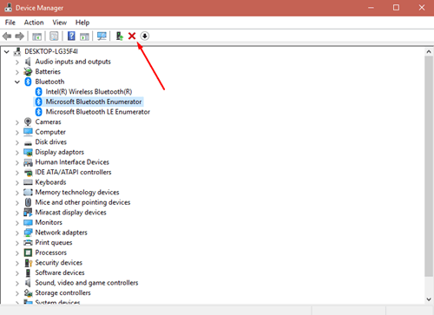Open the Help menu
Viewport: 434px width, 315px height.
(82, 23)
